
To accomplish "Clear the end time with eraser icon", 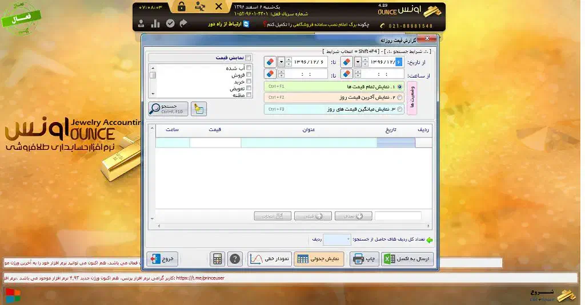I will pyautogui.click(x=270, y=74).
